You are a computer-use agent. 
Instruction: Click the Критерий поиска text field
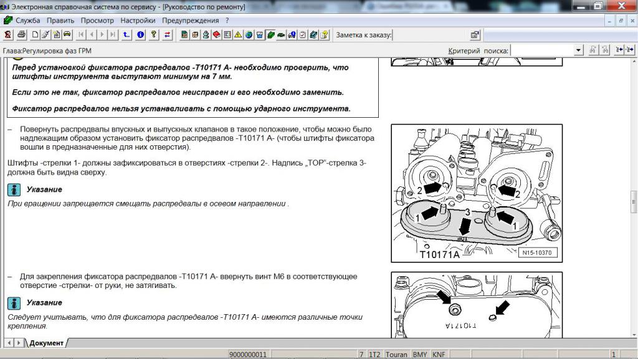(542, 50)
